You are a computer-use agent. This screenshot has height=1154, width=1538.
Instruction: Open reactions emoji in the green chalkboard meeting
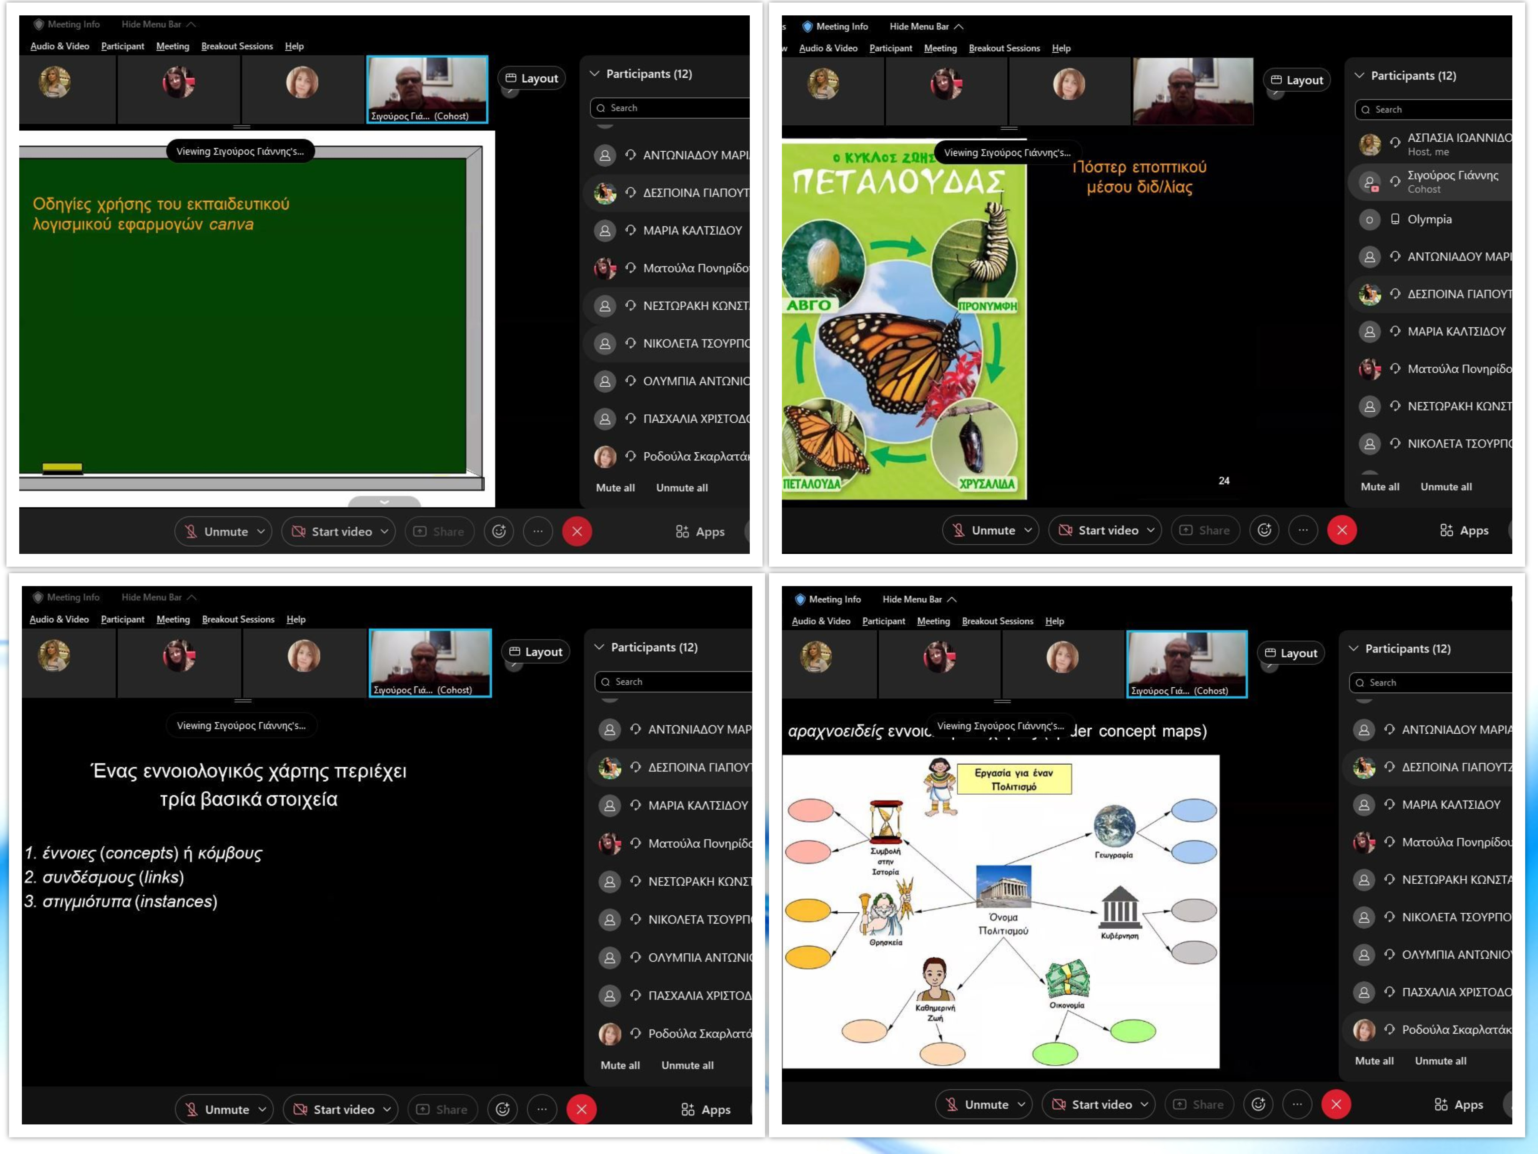(499, 532)
